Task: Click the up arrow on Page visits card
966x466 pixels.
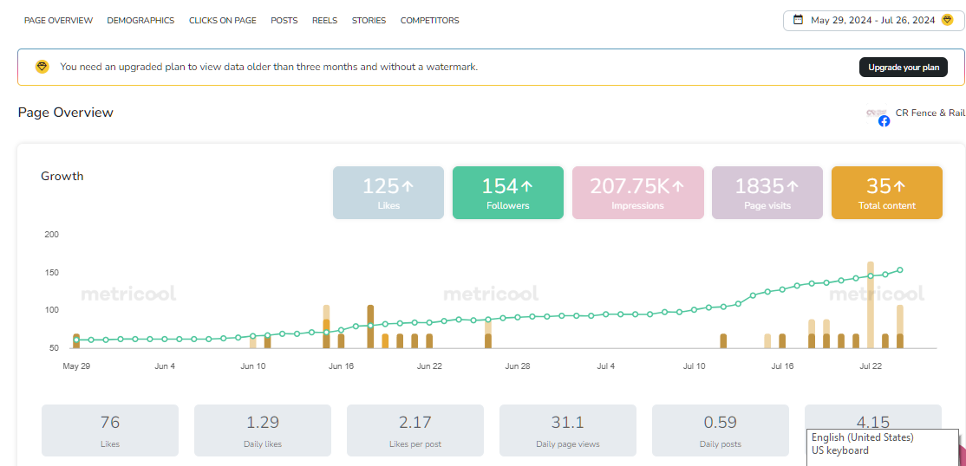Action: point(792,185)
